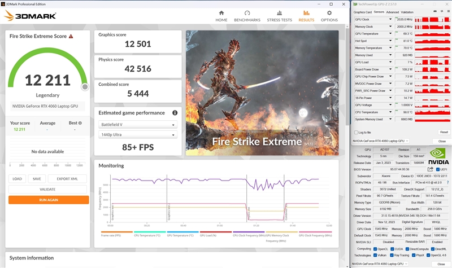Go to Benchmarks via gauge icon
The width and height of the screenshot is (452, 268).
(246, 12)
